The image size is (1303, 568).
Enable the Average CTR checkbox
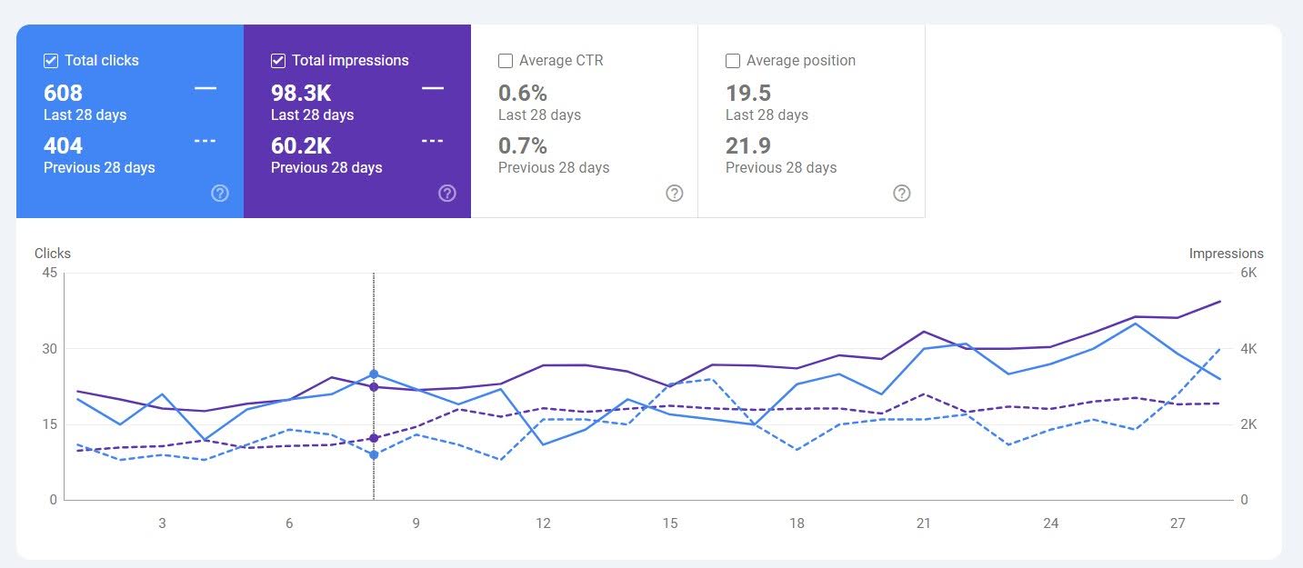tap(506, 61)
